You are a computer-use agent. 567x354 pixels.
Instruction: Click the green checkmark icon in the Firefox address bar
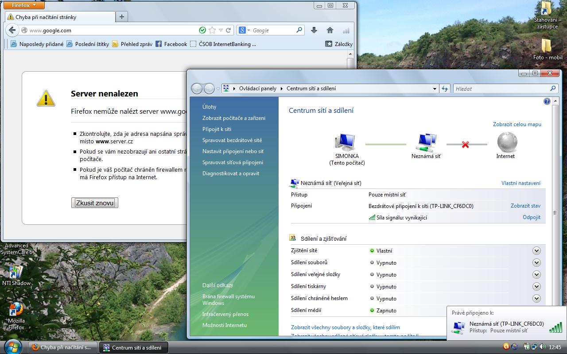(x=202, y=30)
